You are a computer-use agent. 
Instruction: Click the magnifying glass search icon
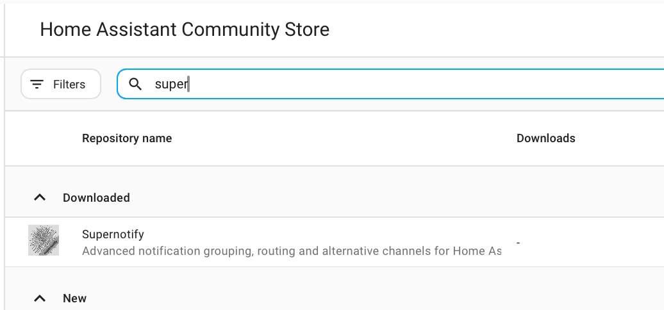pos(135,85)
